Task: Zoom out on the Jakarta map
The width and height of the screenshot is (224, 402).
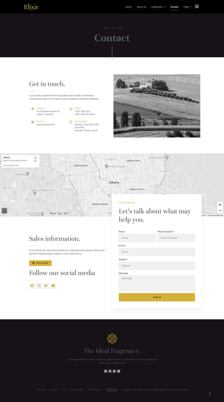Action: [x=220, y=211]
